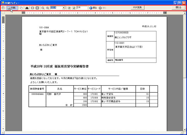Click the horizontal ruler right margin marker
This screenshot has height=135, width=187.
165,13
